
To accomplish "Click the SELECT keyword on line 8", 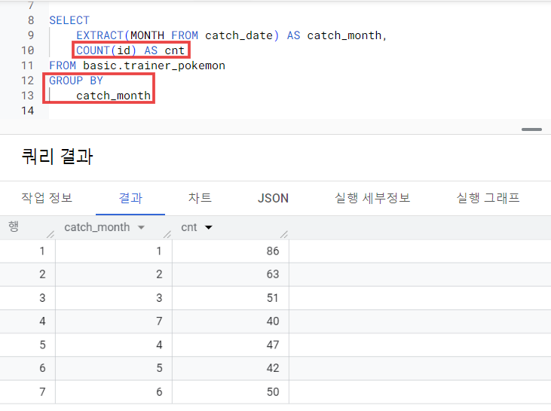I will point(69,20).
